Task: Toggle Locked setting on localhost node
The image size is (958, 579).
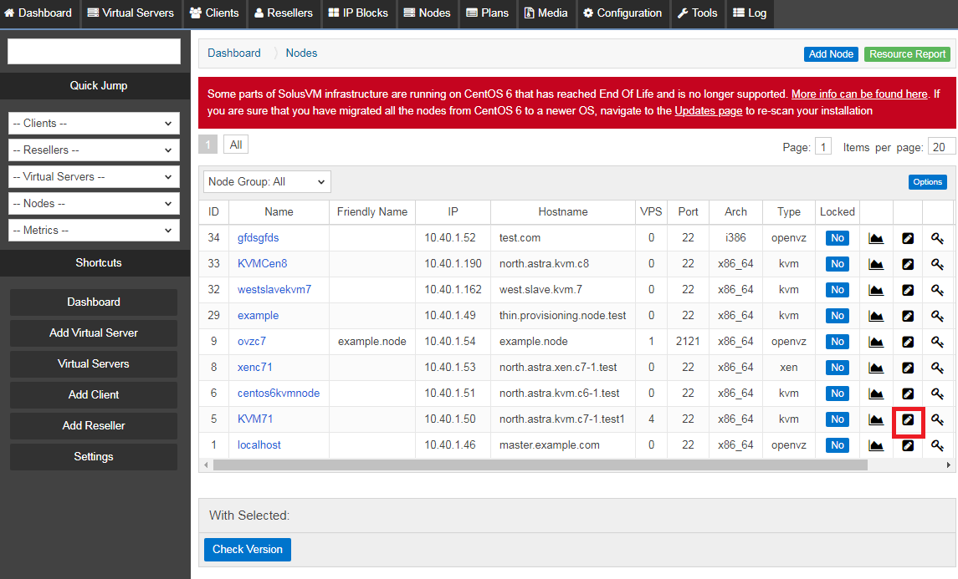Action: pyautogui.click(x=837, y=445)
